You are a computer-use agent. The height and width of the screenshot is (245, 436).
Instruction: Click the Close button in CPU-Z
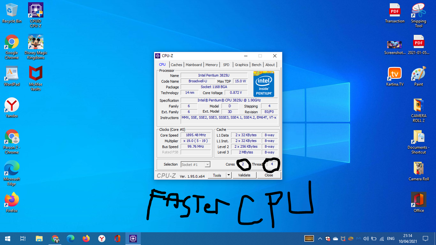click(x=269, y=175)
